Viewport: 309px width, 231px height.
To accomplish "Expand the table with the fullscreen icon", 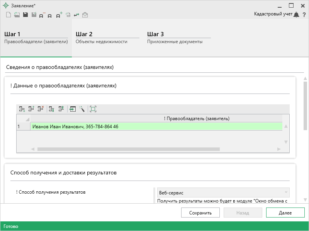I will pos(93,109).
